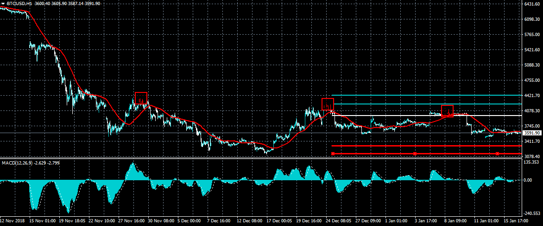The image size is (543, 226).
Task: Click the 12 Dec 08:00 time label
Action: [250, 220]
